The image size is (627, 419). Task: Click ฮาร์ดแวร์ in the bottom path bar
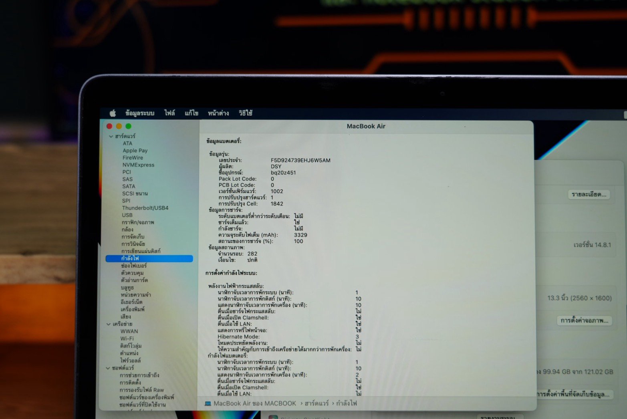tap(317, 403)
